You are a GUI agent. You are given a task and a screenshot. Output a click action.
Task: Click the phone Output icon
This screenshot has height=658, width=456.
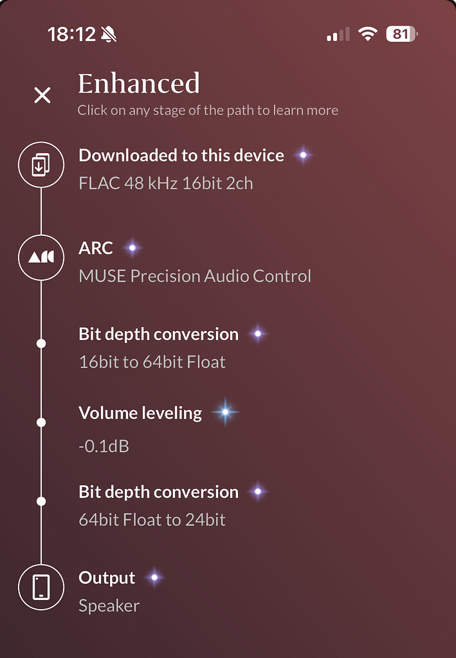point(41,587)
